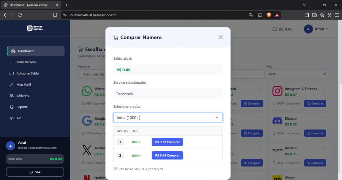Favorite Instagram & Threads with heart icon
The width and height of the screenshot is (342, 180).
(x=324, y=89)
